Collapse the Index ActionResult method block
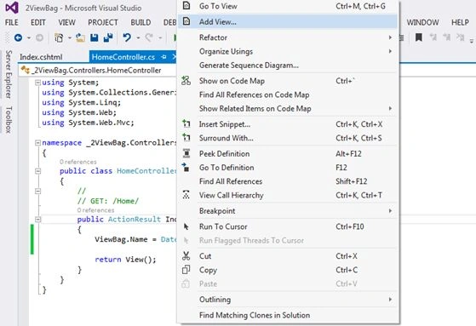This screenshot has height=326, width=476. pyautogui.click(x=37, y=219)
